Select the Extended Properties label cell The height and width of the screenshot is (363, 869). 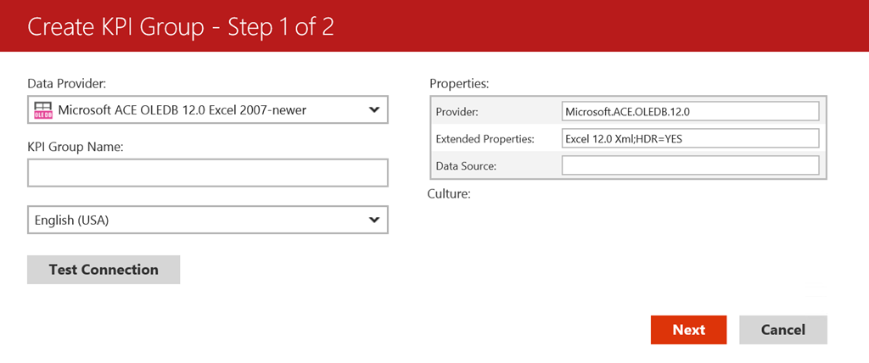point(494,138)
